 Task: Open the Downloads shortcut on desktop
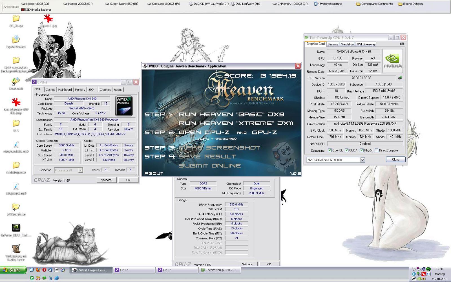(16, 84)
